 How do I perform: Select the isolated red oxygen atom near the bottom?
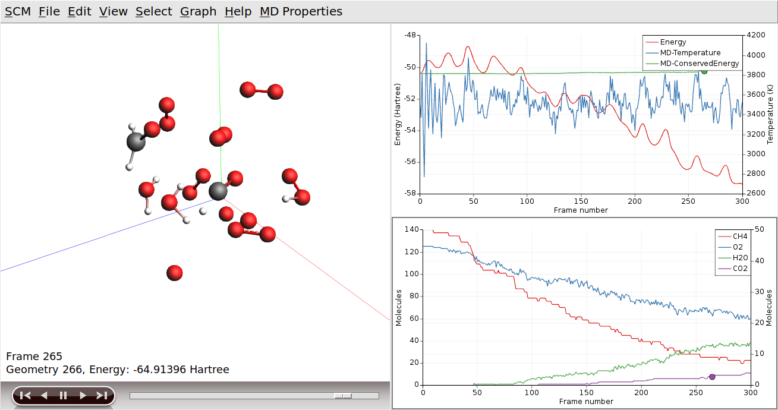(174, 273)
